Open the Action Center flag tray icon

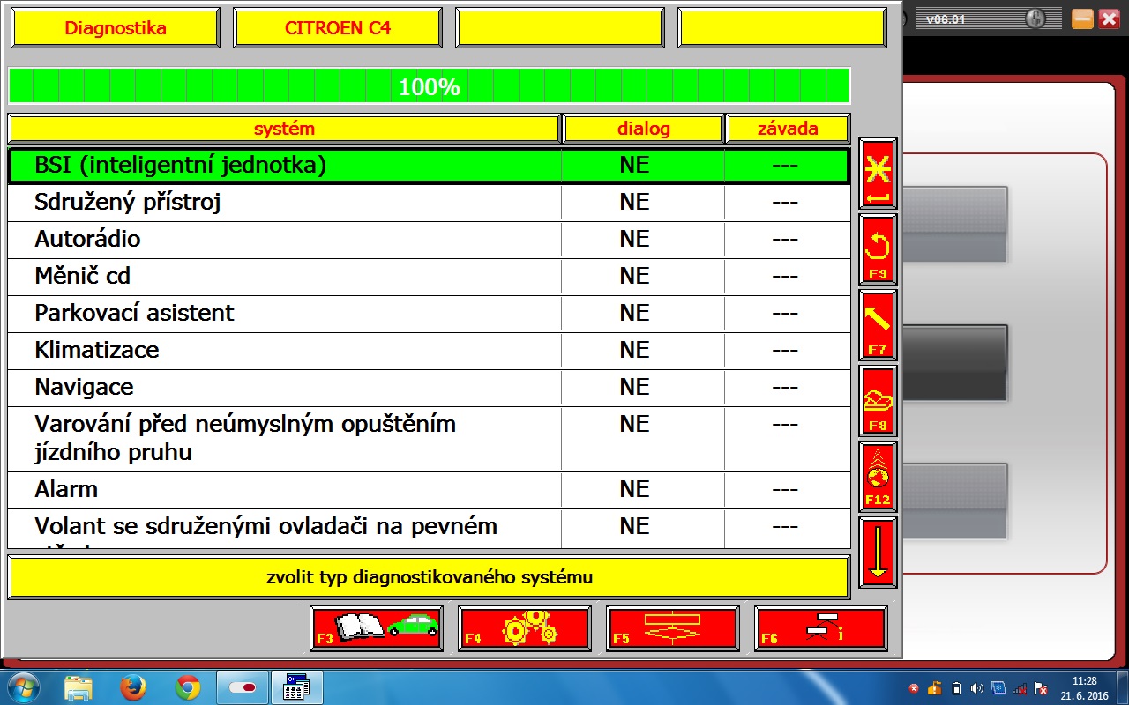point(1041,688)
